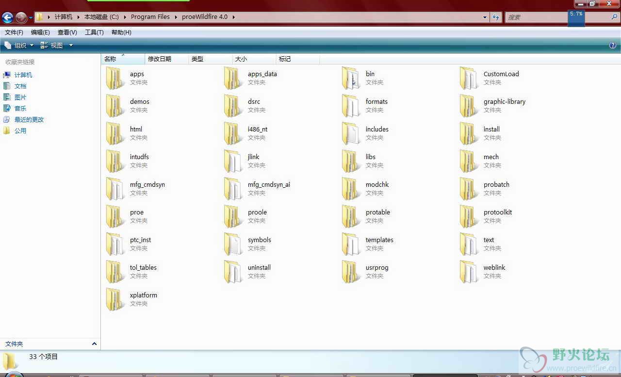This screenshot has height=377, width=621.
Task: Open the 帮助(H) menu
Action: 121,33
